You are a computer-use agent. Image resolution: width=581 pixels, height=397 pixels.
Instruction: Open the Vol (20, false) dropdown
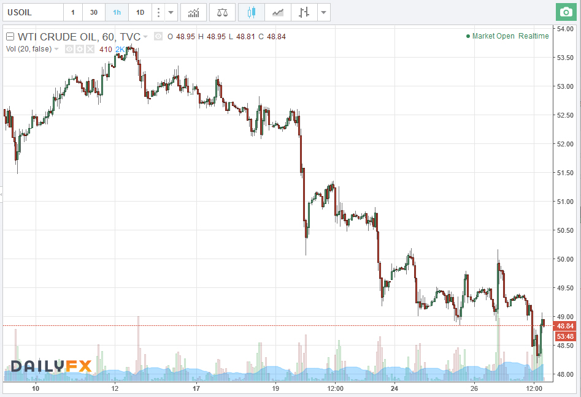click(x=56, y=49)
